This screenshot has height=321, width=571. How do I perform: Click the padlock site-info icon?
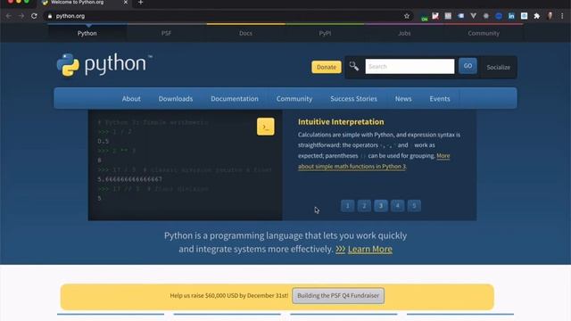[50, 16]
